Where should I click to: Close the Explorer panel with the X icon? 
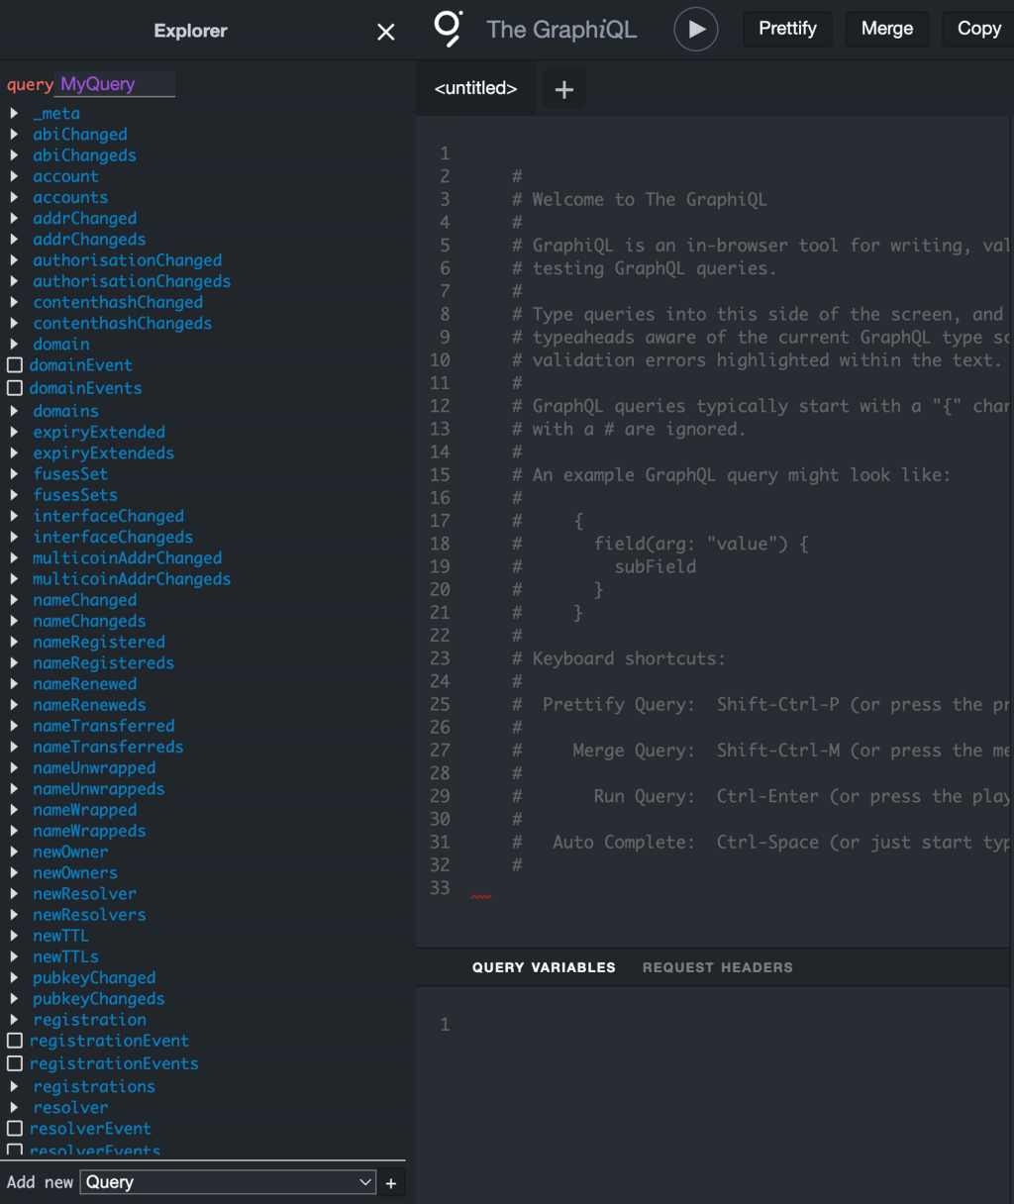[386, 33]
